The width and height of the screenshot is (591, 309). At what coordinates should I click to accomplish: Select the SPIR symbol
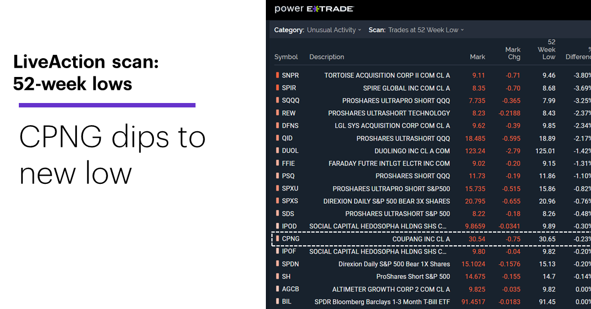[x=289, y=88]
